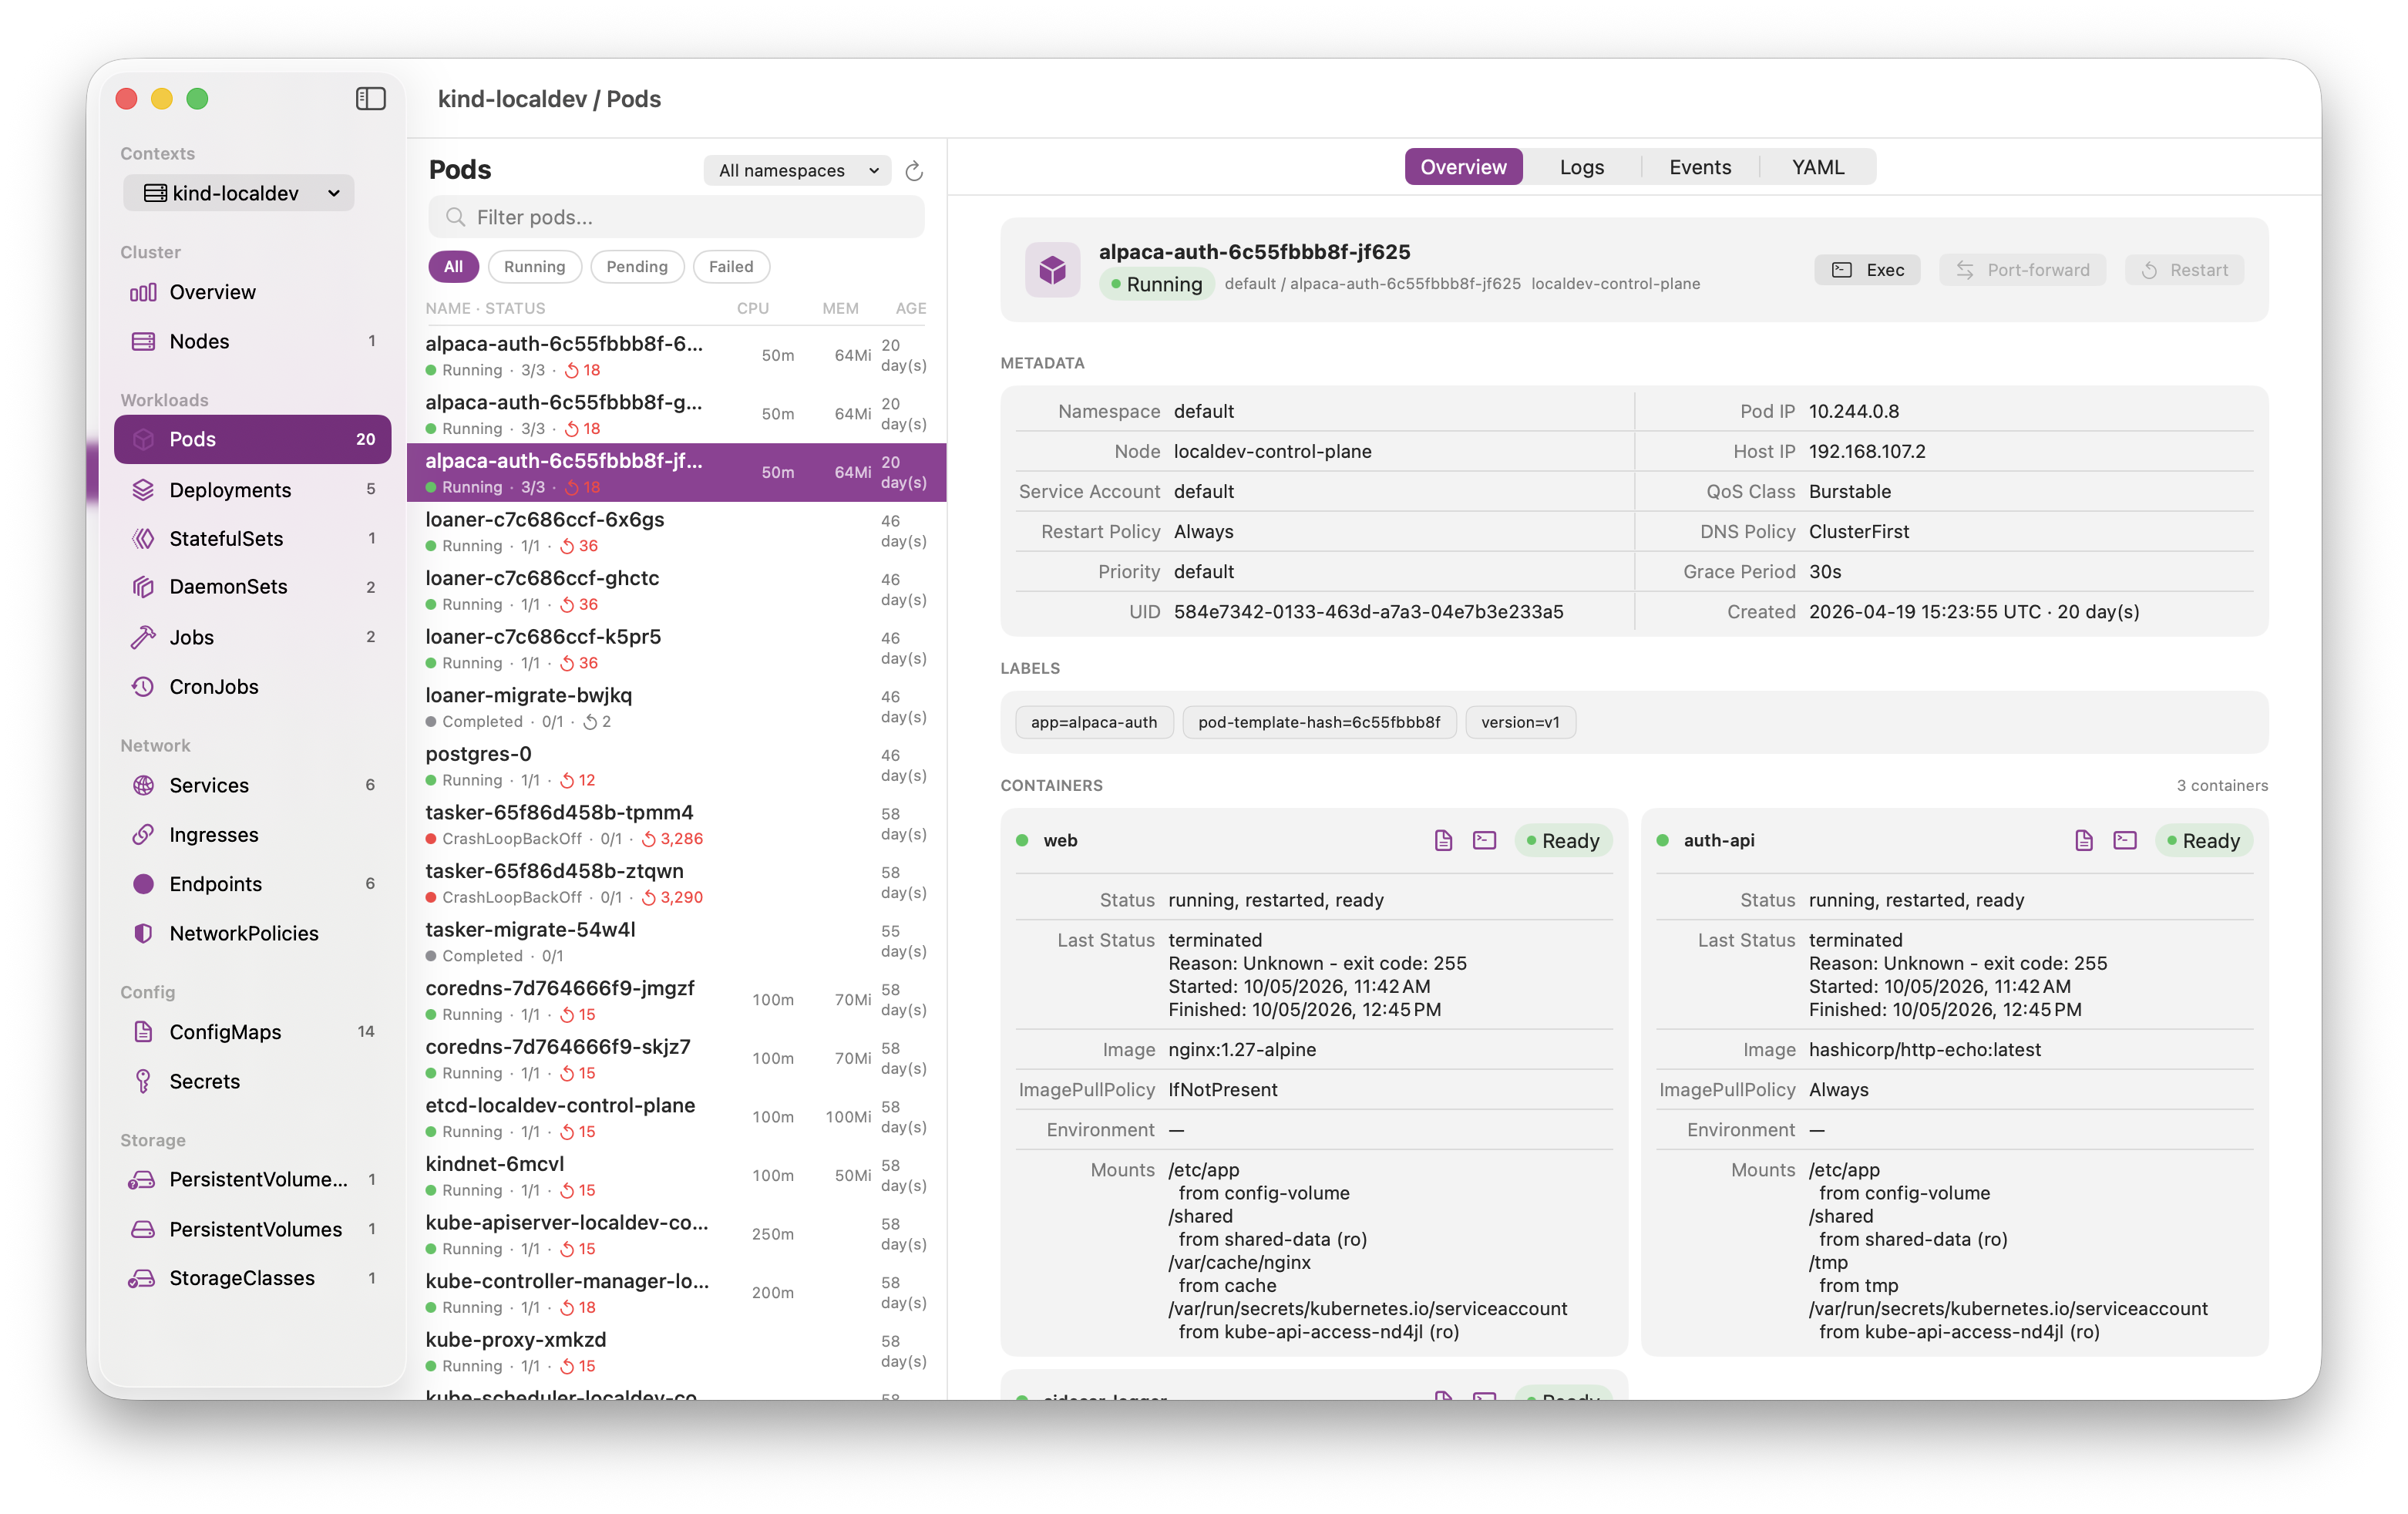The image size is (2408, 1514).
Task: Open Jobs in sidebar
Action: 252,637
